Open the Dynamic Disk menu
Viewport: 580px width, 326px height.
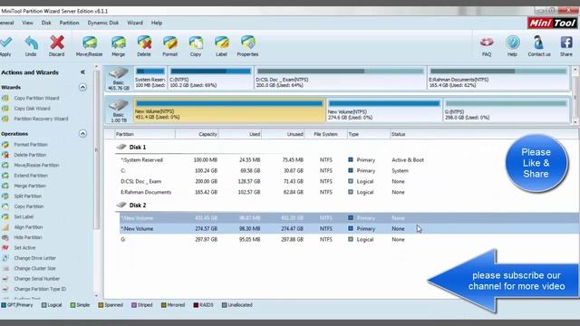coord(103,23)
